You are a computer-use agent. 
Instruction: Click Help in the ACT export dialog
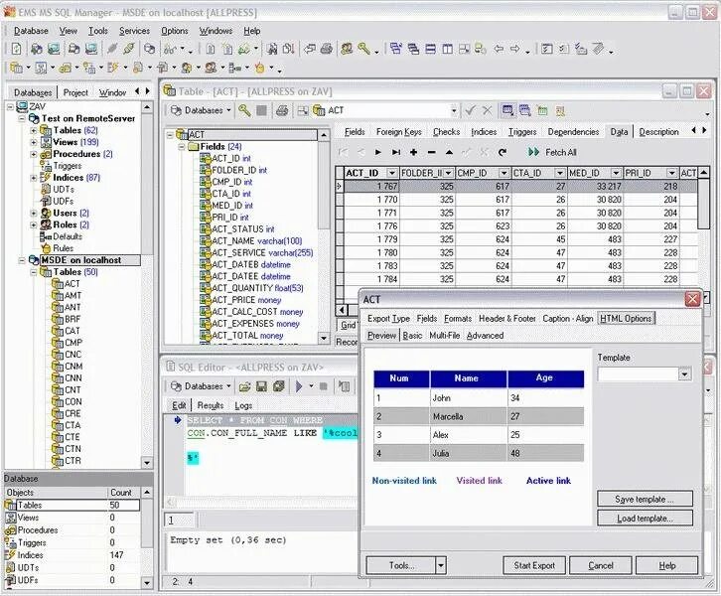[666, 565]
